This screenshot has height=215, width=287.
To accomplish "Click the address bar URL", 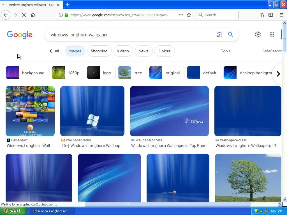I will point(119,15).
